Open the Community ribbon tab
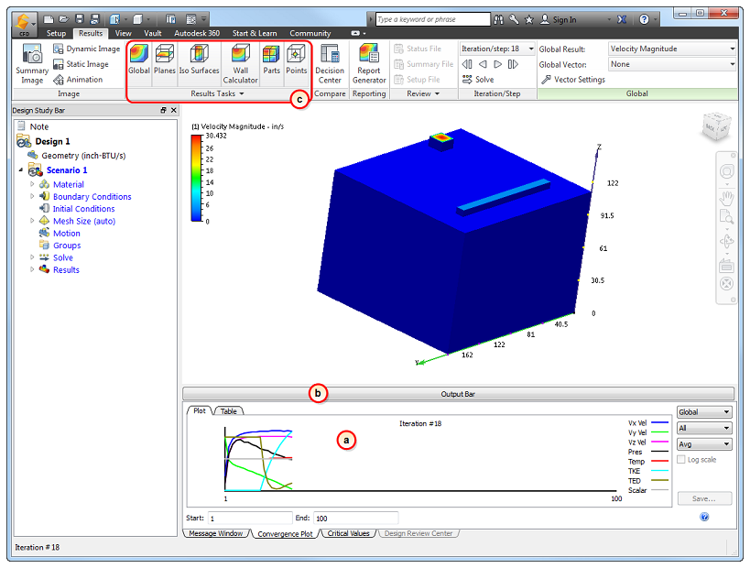 pyautogui.click(x=310, y=33)
